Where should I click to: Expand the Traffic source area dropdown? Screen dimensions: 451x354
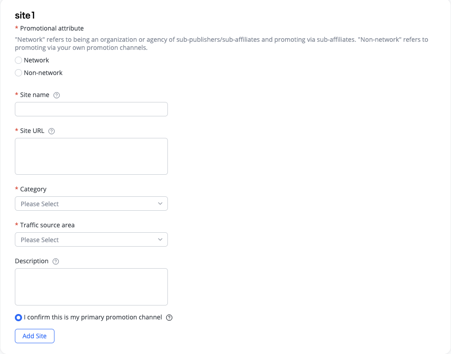(x=91, y=239)
